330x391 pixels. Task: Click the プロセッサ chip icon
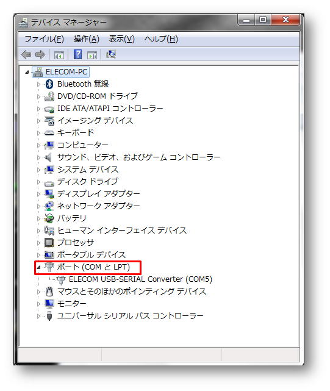tap(49, 242)
